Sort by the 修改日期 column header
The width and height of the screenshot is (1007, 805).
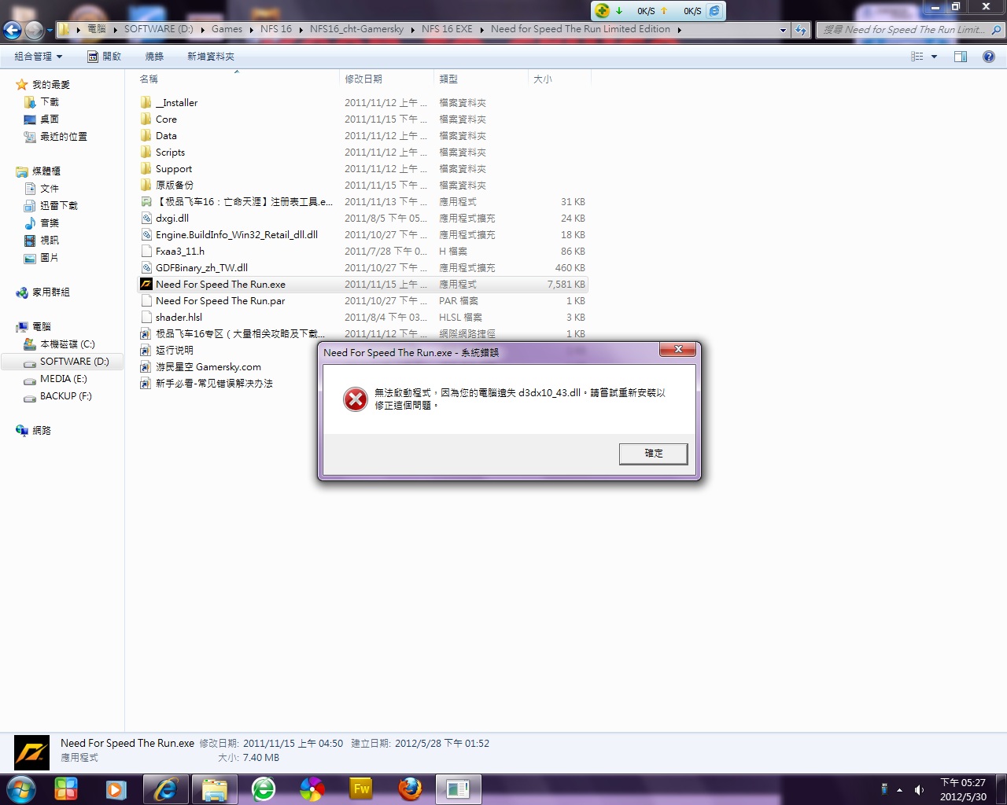click(387, 79)
